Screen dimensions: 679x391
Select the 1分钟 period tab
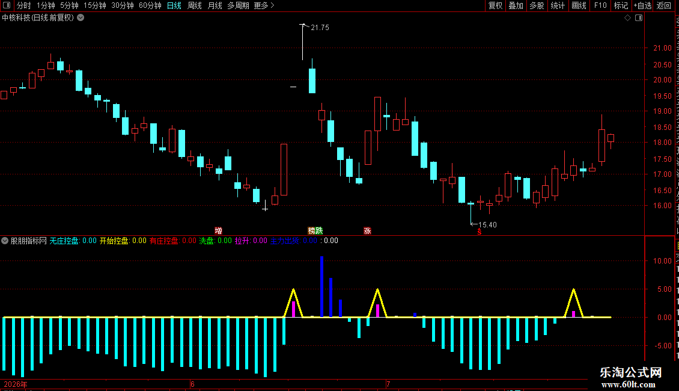[x=46, y=5]
